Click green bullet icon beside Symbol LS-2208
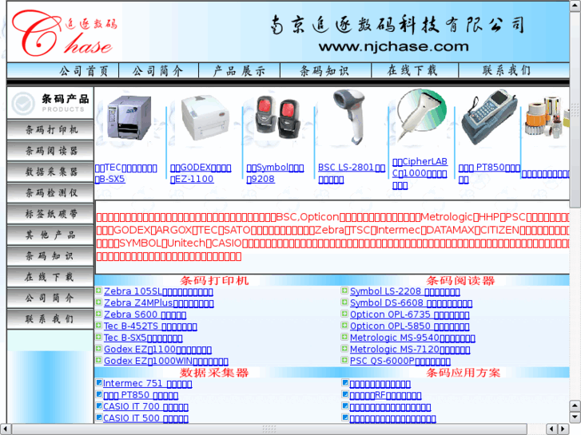This screenshot has width=581, height=435. [x=344, y=291]
